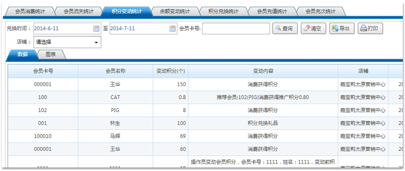Click points value 69 cell
The height and width of the screenshot is (171, 405).
pos(171,136)
